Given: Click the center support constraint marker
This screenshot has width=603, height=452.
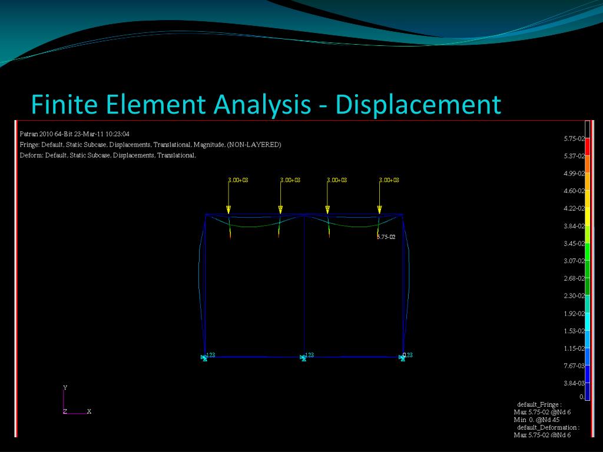Looking at the screenshot, I should click(x=303, y=357).
